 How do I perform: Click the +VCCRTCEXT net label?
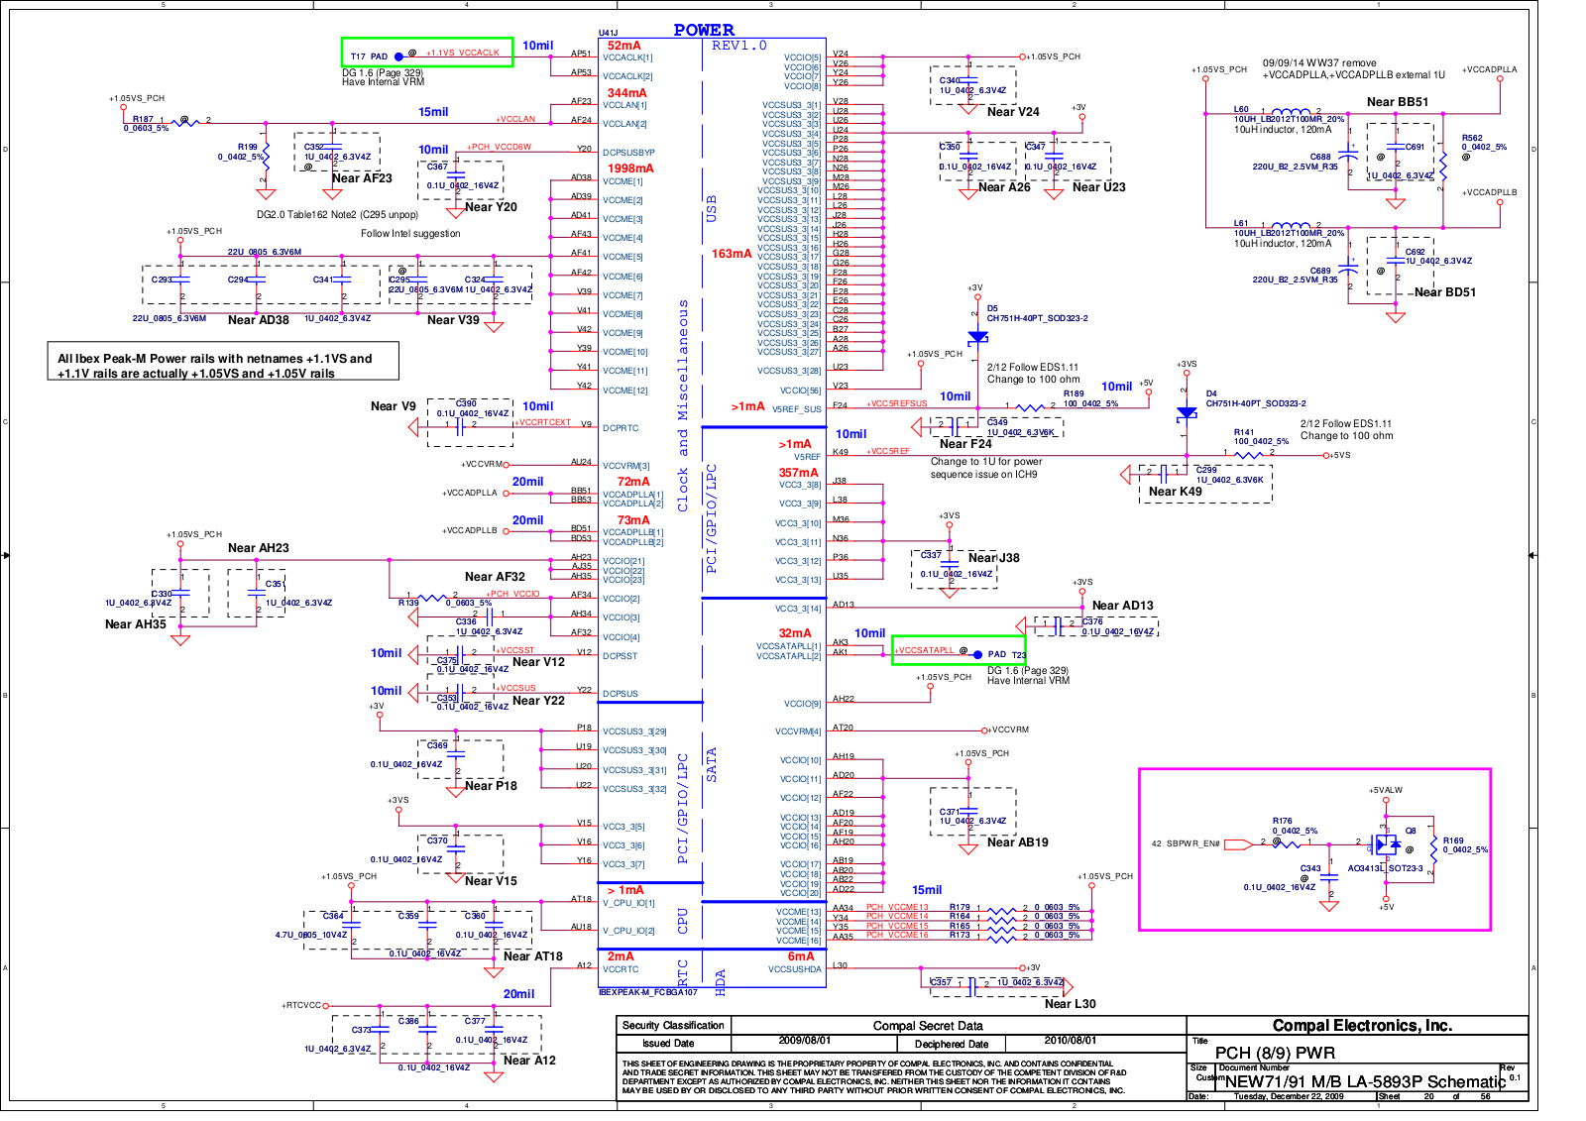tap(543, 422)
